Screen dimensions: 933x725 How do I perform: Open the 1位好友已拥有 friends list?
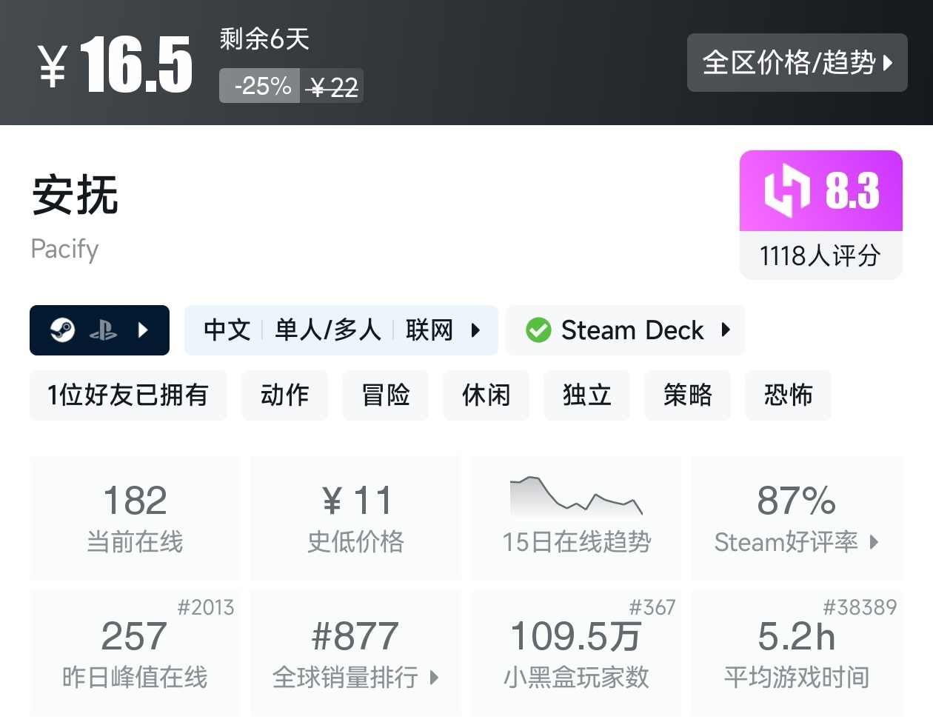click(128, 395)
